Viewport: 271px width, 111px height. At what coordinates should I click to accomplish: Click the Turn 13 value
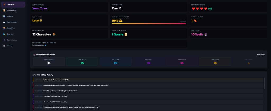click(116, 8)
